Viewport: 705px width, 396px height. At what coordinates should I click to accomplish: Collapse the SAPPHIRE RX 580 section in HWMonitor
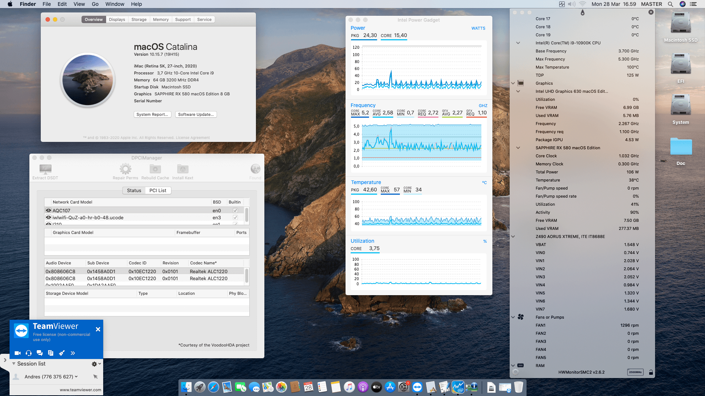pos(518,148)
